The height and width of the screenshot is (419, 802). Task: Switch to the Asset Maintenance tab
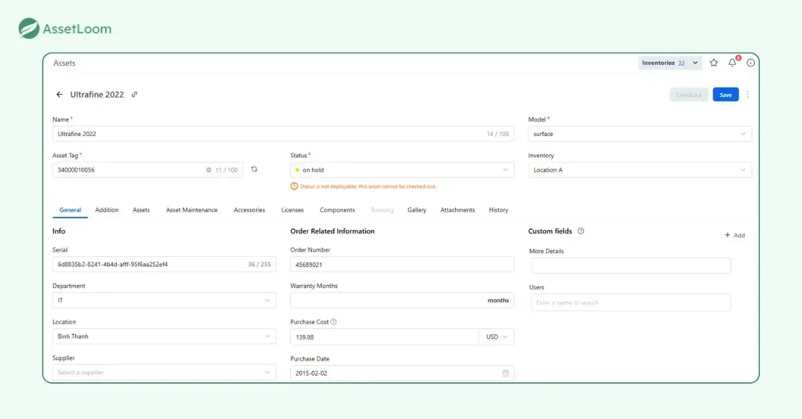point(192,210)
